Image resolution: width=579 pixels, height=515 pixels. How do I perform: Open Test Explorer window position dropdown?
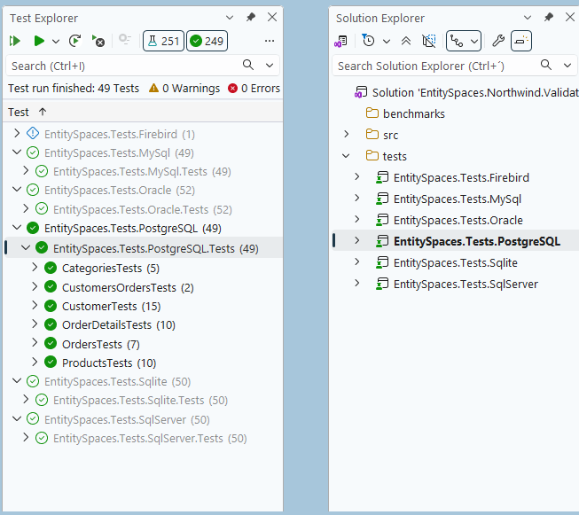(x=230, y=18)
